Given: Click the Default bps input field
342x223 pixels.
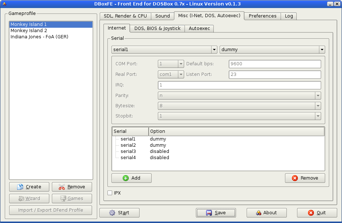Looking at the screenshot, I should coord(274,64).
